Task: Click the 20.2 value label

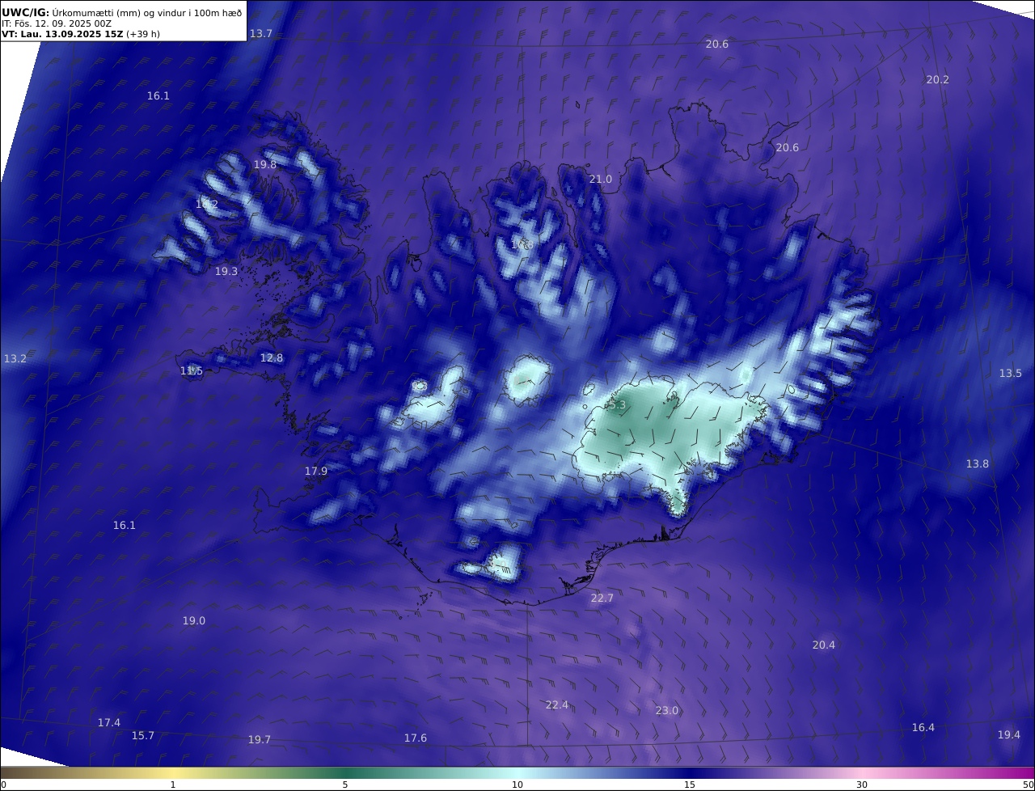Action: tap(937, 80)
